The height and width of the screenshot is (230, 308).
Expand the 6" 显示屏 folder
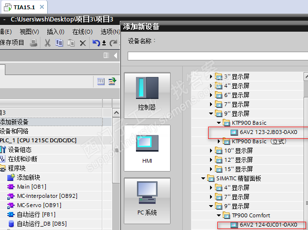(x=211, y=95)
